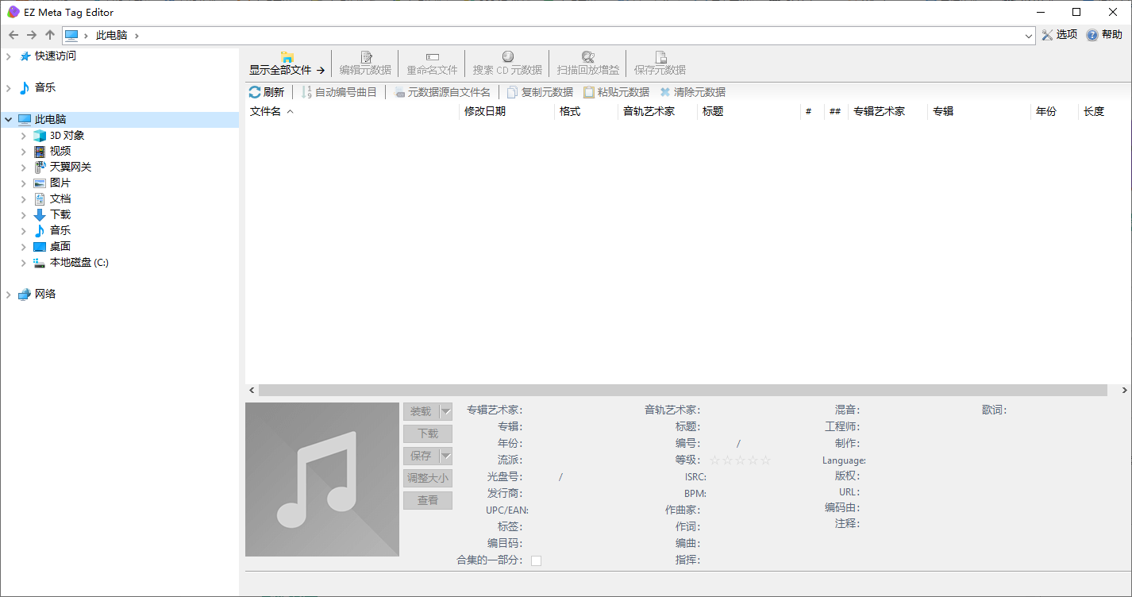1132x597 pixels.
Task: Expand the 本地磁盘 (C:) node
Action: 24,263
